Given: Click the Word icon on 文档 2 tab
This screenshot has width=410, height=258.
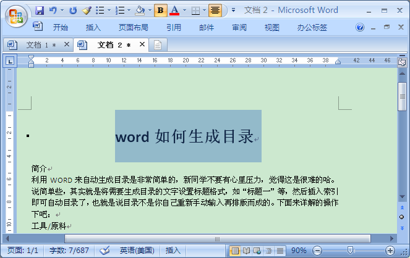Looking at the screenshot, I should (x=82, y=45).
